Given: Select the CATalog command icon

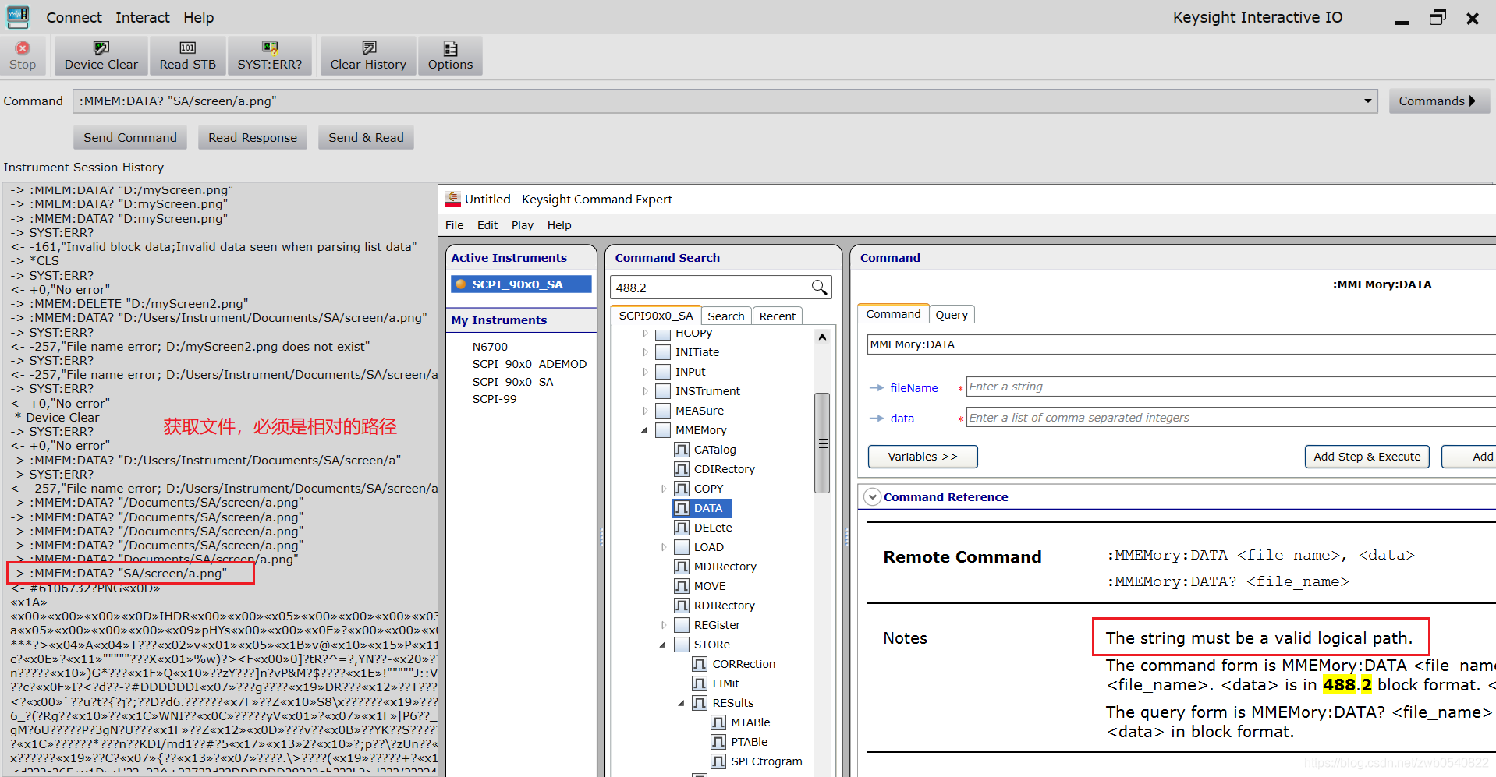Looking at the screenshot, I should pyautogui.click(x=682, y=450).
